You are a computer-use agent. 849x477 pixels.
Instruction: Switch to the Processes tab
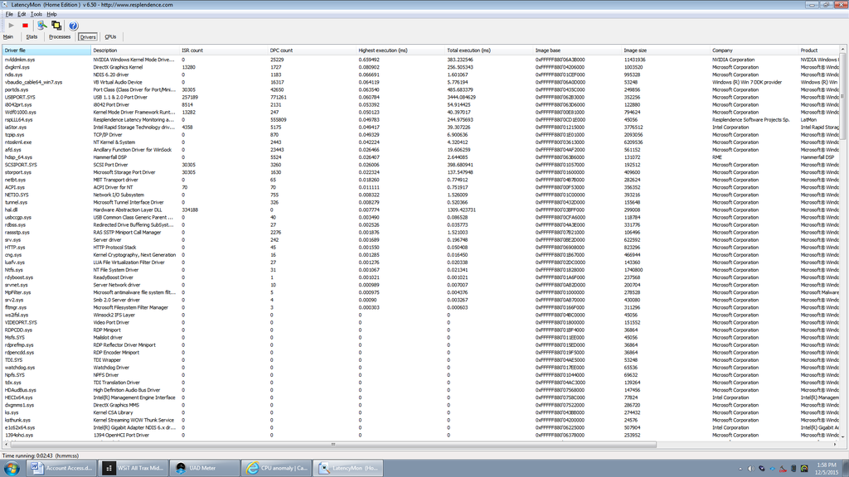pos(60,37)
